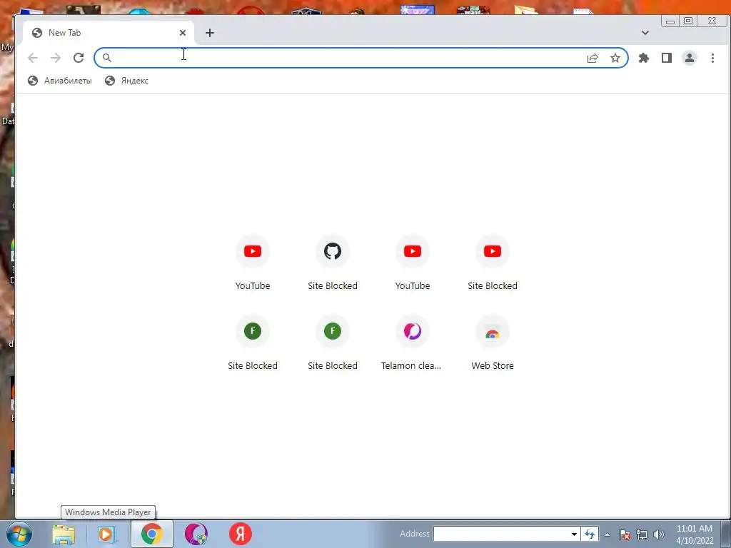Open the Авиабилеты bookmark

click(60, 81)
